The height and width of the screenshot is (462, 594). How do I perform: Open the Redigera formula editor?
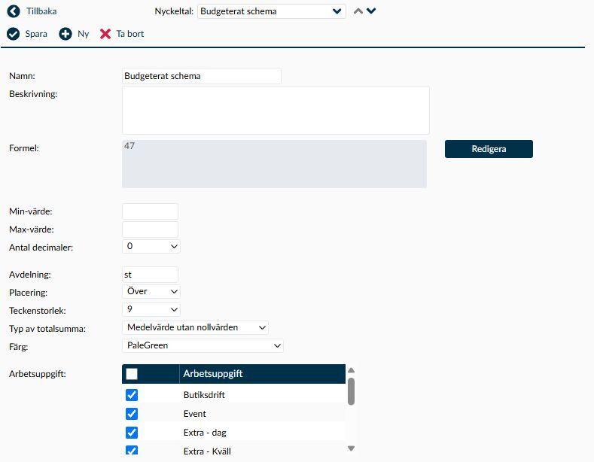(x=489, y=149)
